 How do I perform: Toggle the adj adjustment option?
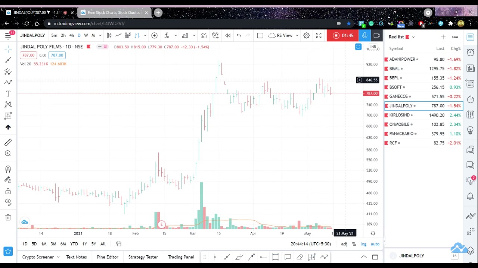click(x=344, y=244)
